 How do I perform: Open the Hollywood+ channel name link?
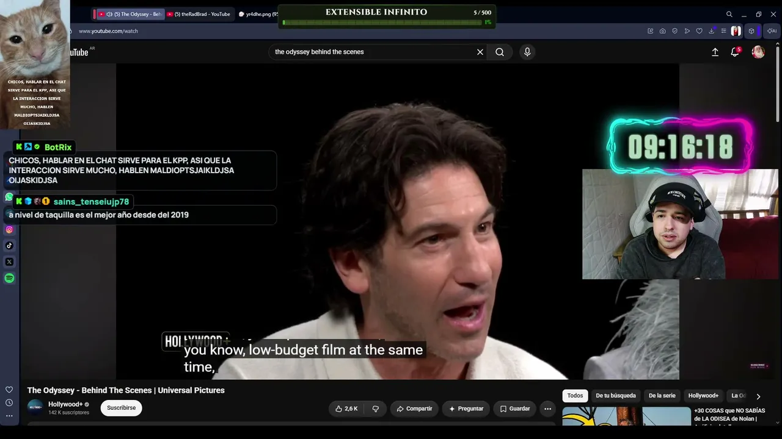click(x=65, y=404)
